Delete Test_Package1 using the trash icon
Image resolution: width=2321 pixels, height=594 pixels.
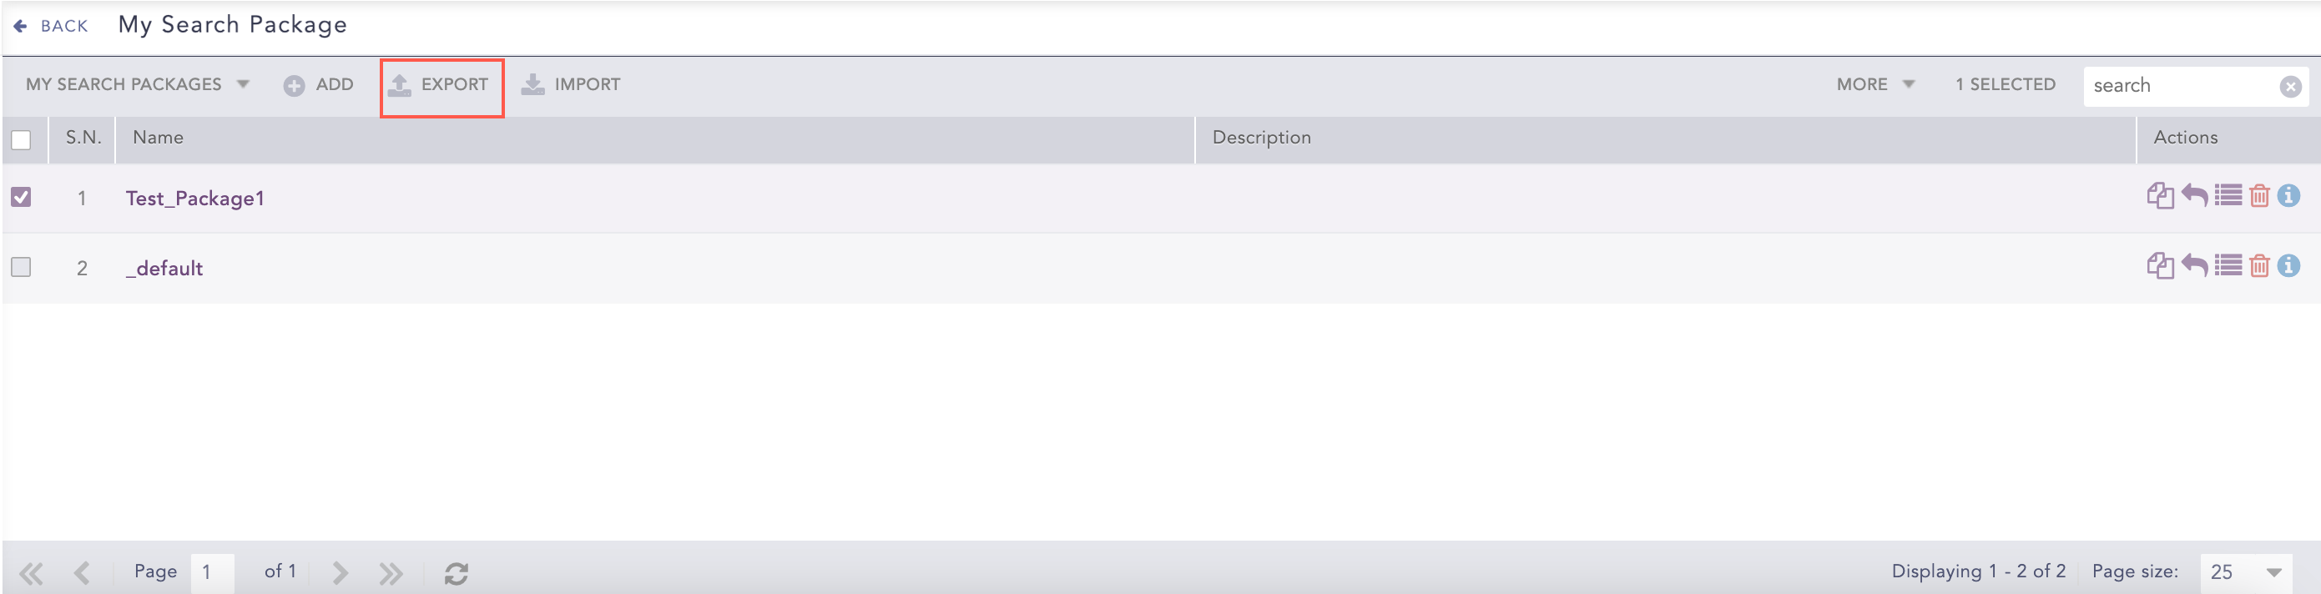pos(2259,195)
